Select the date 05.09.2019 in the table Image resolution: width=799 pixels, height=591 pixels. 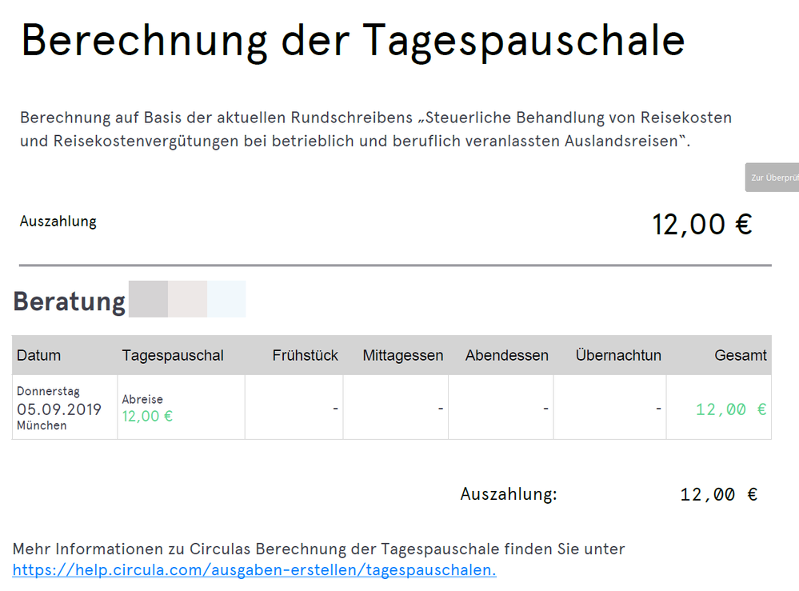point(59,409)
